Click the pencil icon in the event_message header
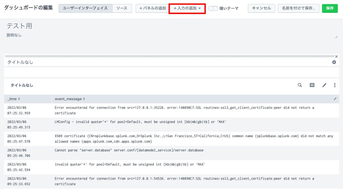This screenshot has width=343, height=189. point(335,99)
